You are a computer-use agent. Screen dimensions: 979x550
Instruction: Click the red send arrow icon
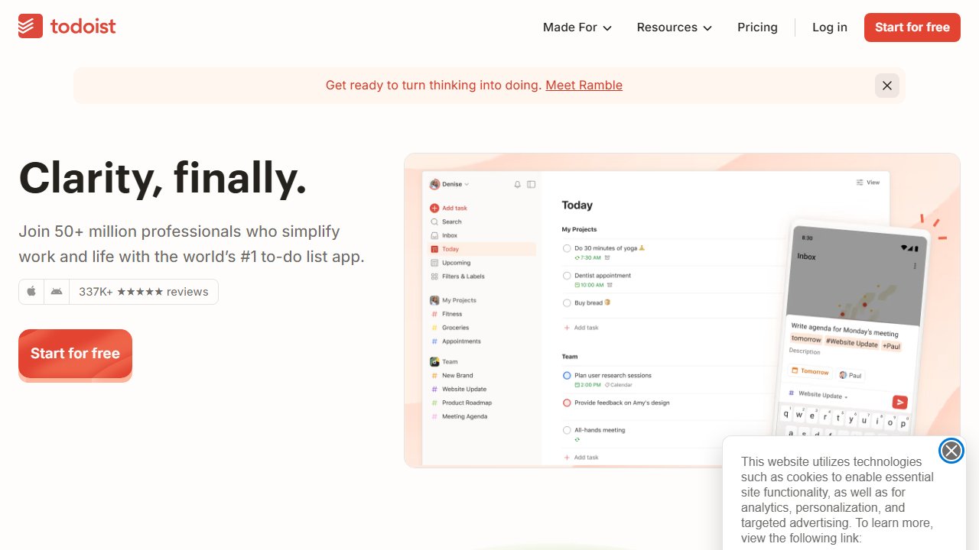pos(900,402)
